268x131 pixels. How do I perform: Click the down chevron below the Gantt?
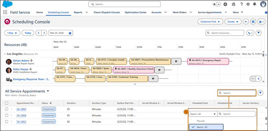[x=135, y=84]
